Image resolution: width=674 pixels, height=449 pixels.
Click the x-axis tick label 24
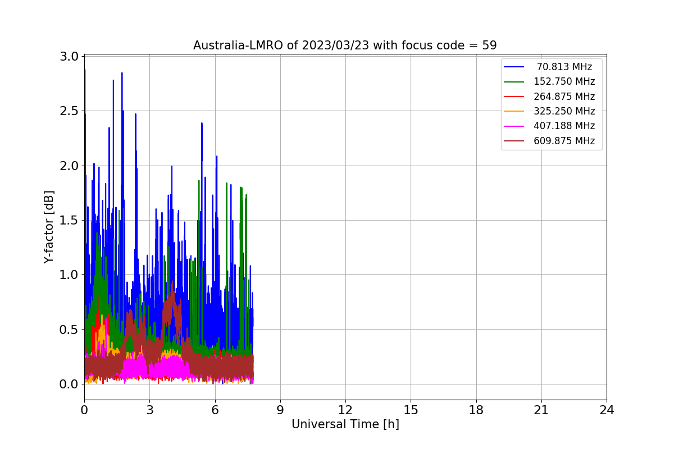(607, 410)
